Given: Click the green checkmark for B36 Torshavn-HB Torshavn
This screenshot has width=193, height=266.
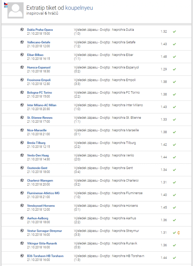Looking at the screenshot, I should pos(174,258).
